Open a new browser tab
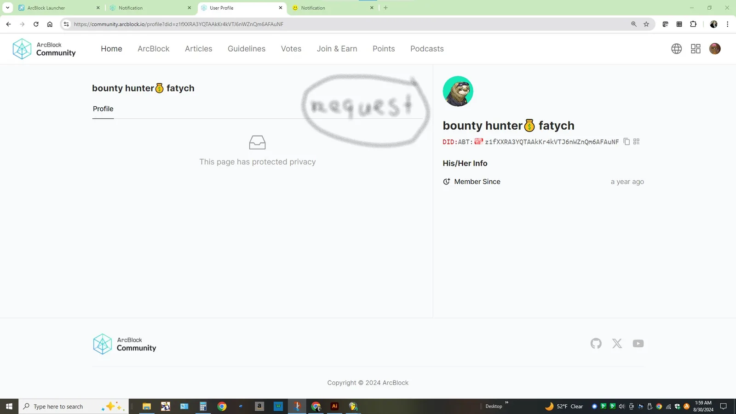The height and width of the screenshot is (414, 736). coord(385,8)
